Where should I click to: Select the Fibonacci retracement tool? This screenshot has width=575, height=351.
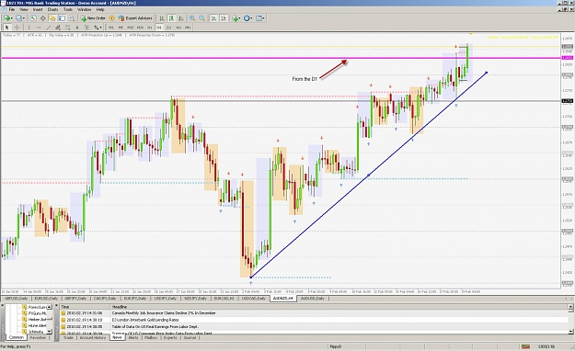(67, 28)
